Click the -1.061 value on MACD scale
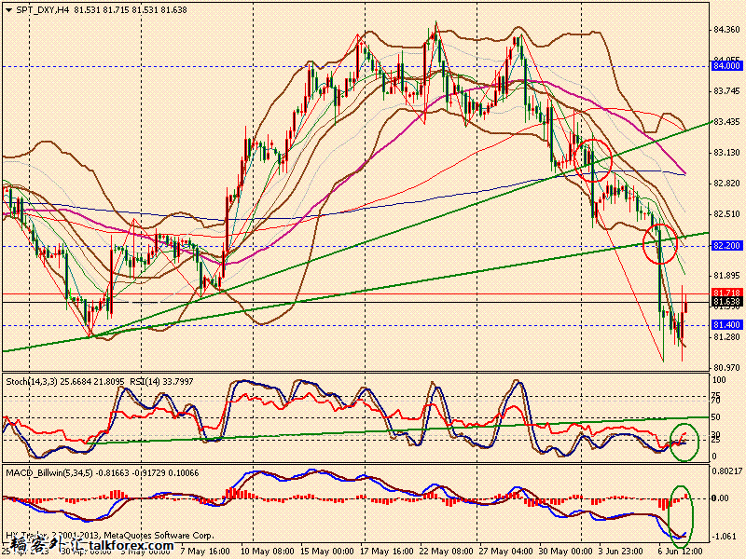746x559 pixels. pyautogui.click(x=726, y=537)
